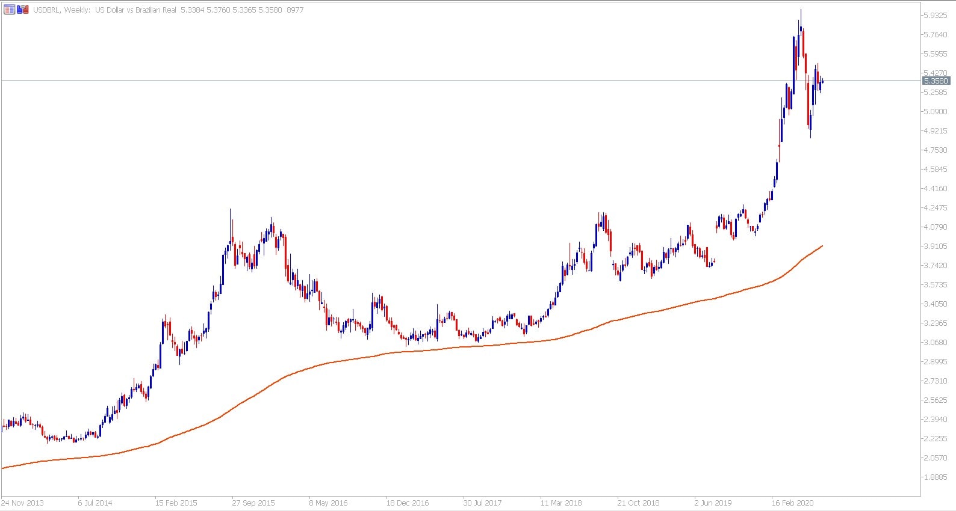Click the 2.8995 price axis label
The width and height of the screenshot is (956, 511).
(935, 362)
